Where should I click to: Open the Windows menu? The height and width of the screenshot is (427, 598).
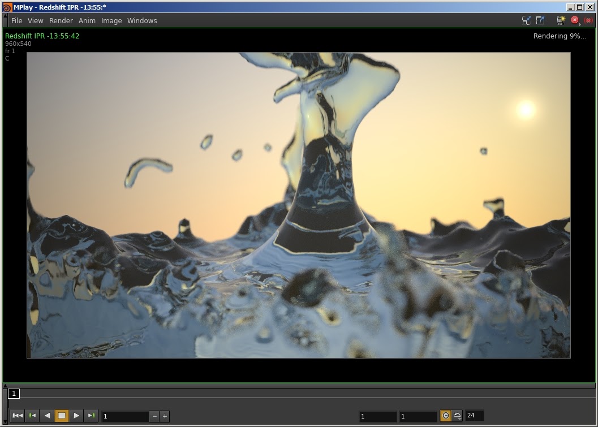[x=142, y=20]
